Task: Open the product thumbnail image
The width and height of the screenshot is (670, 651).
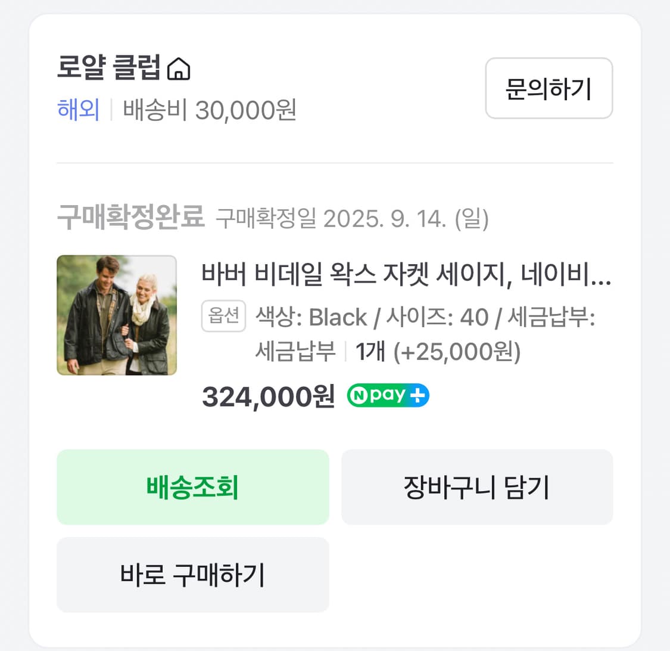Action: (117, 315)
